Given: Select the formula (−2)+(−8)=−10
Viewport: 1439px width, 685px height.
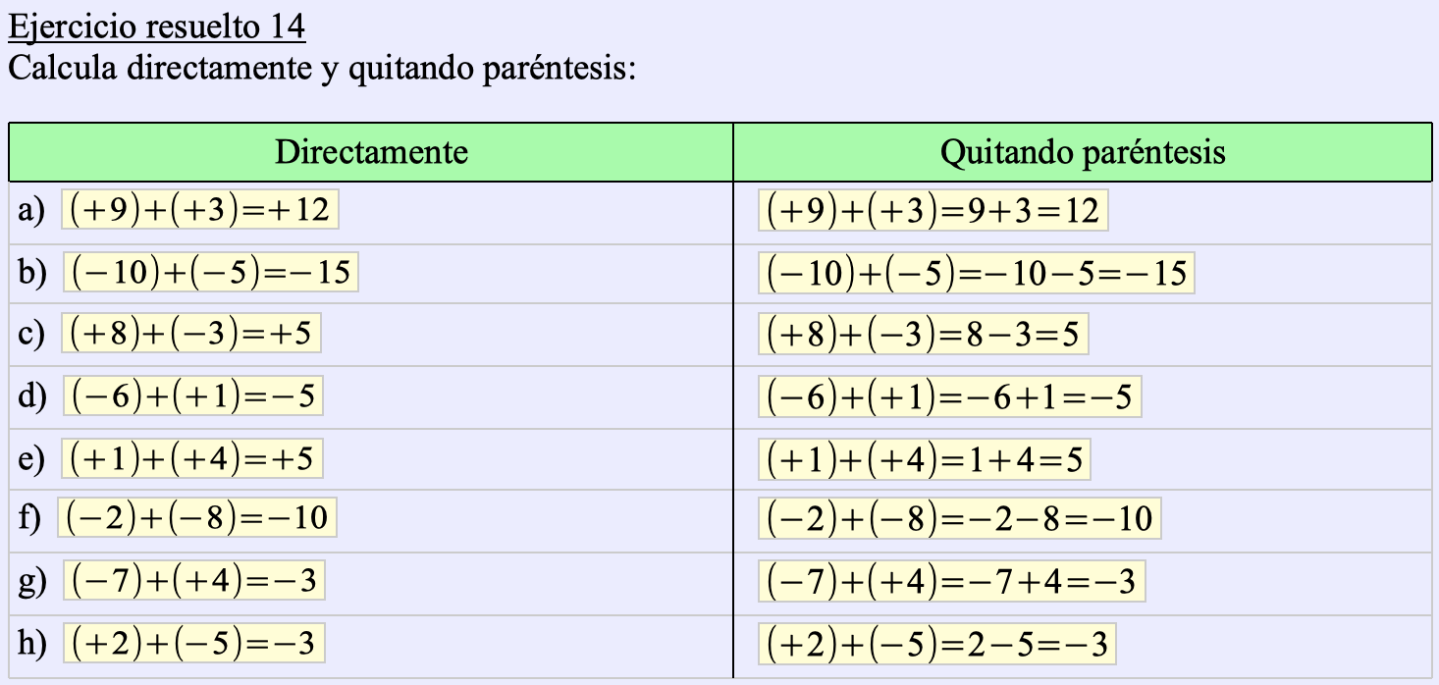Looking at the screenshot, I should [x=197, y=517].
